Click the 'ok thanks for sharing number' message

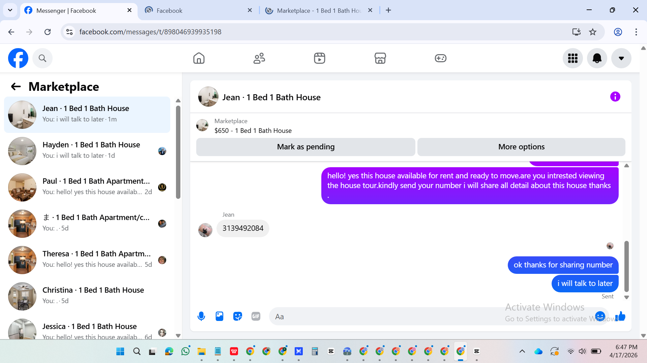[x=563, y=265]
